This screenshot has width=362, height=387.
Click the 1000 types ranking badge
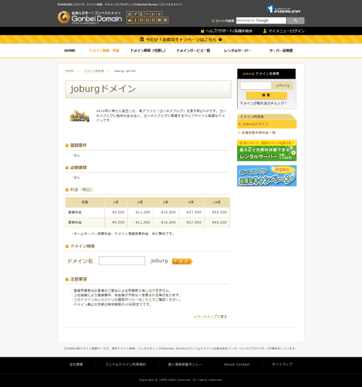tap(147, 17)
